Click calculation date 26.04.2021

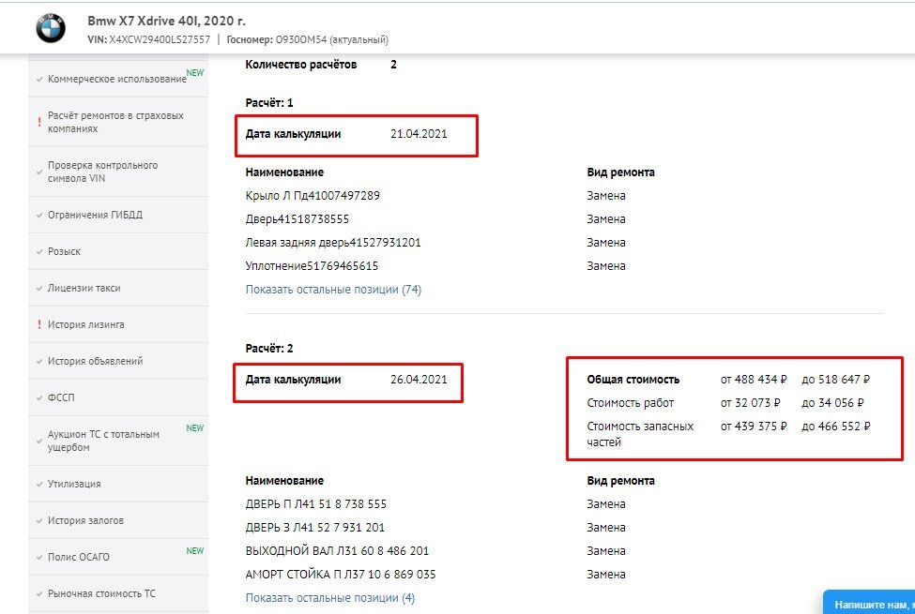[x=419, y=379]
